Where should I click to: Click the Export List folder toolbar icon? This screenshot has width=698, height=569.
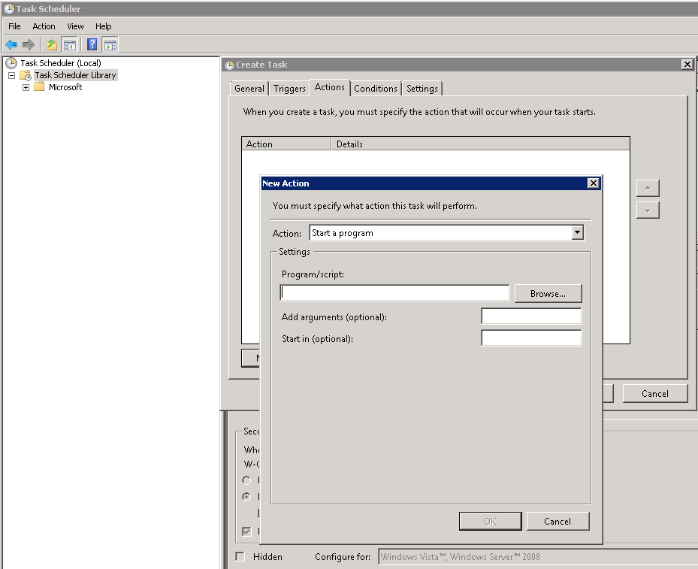[x=50, y=44]
